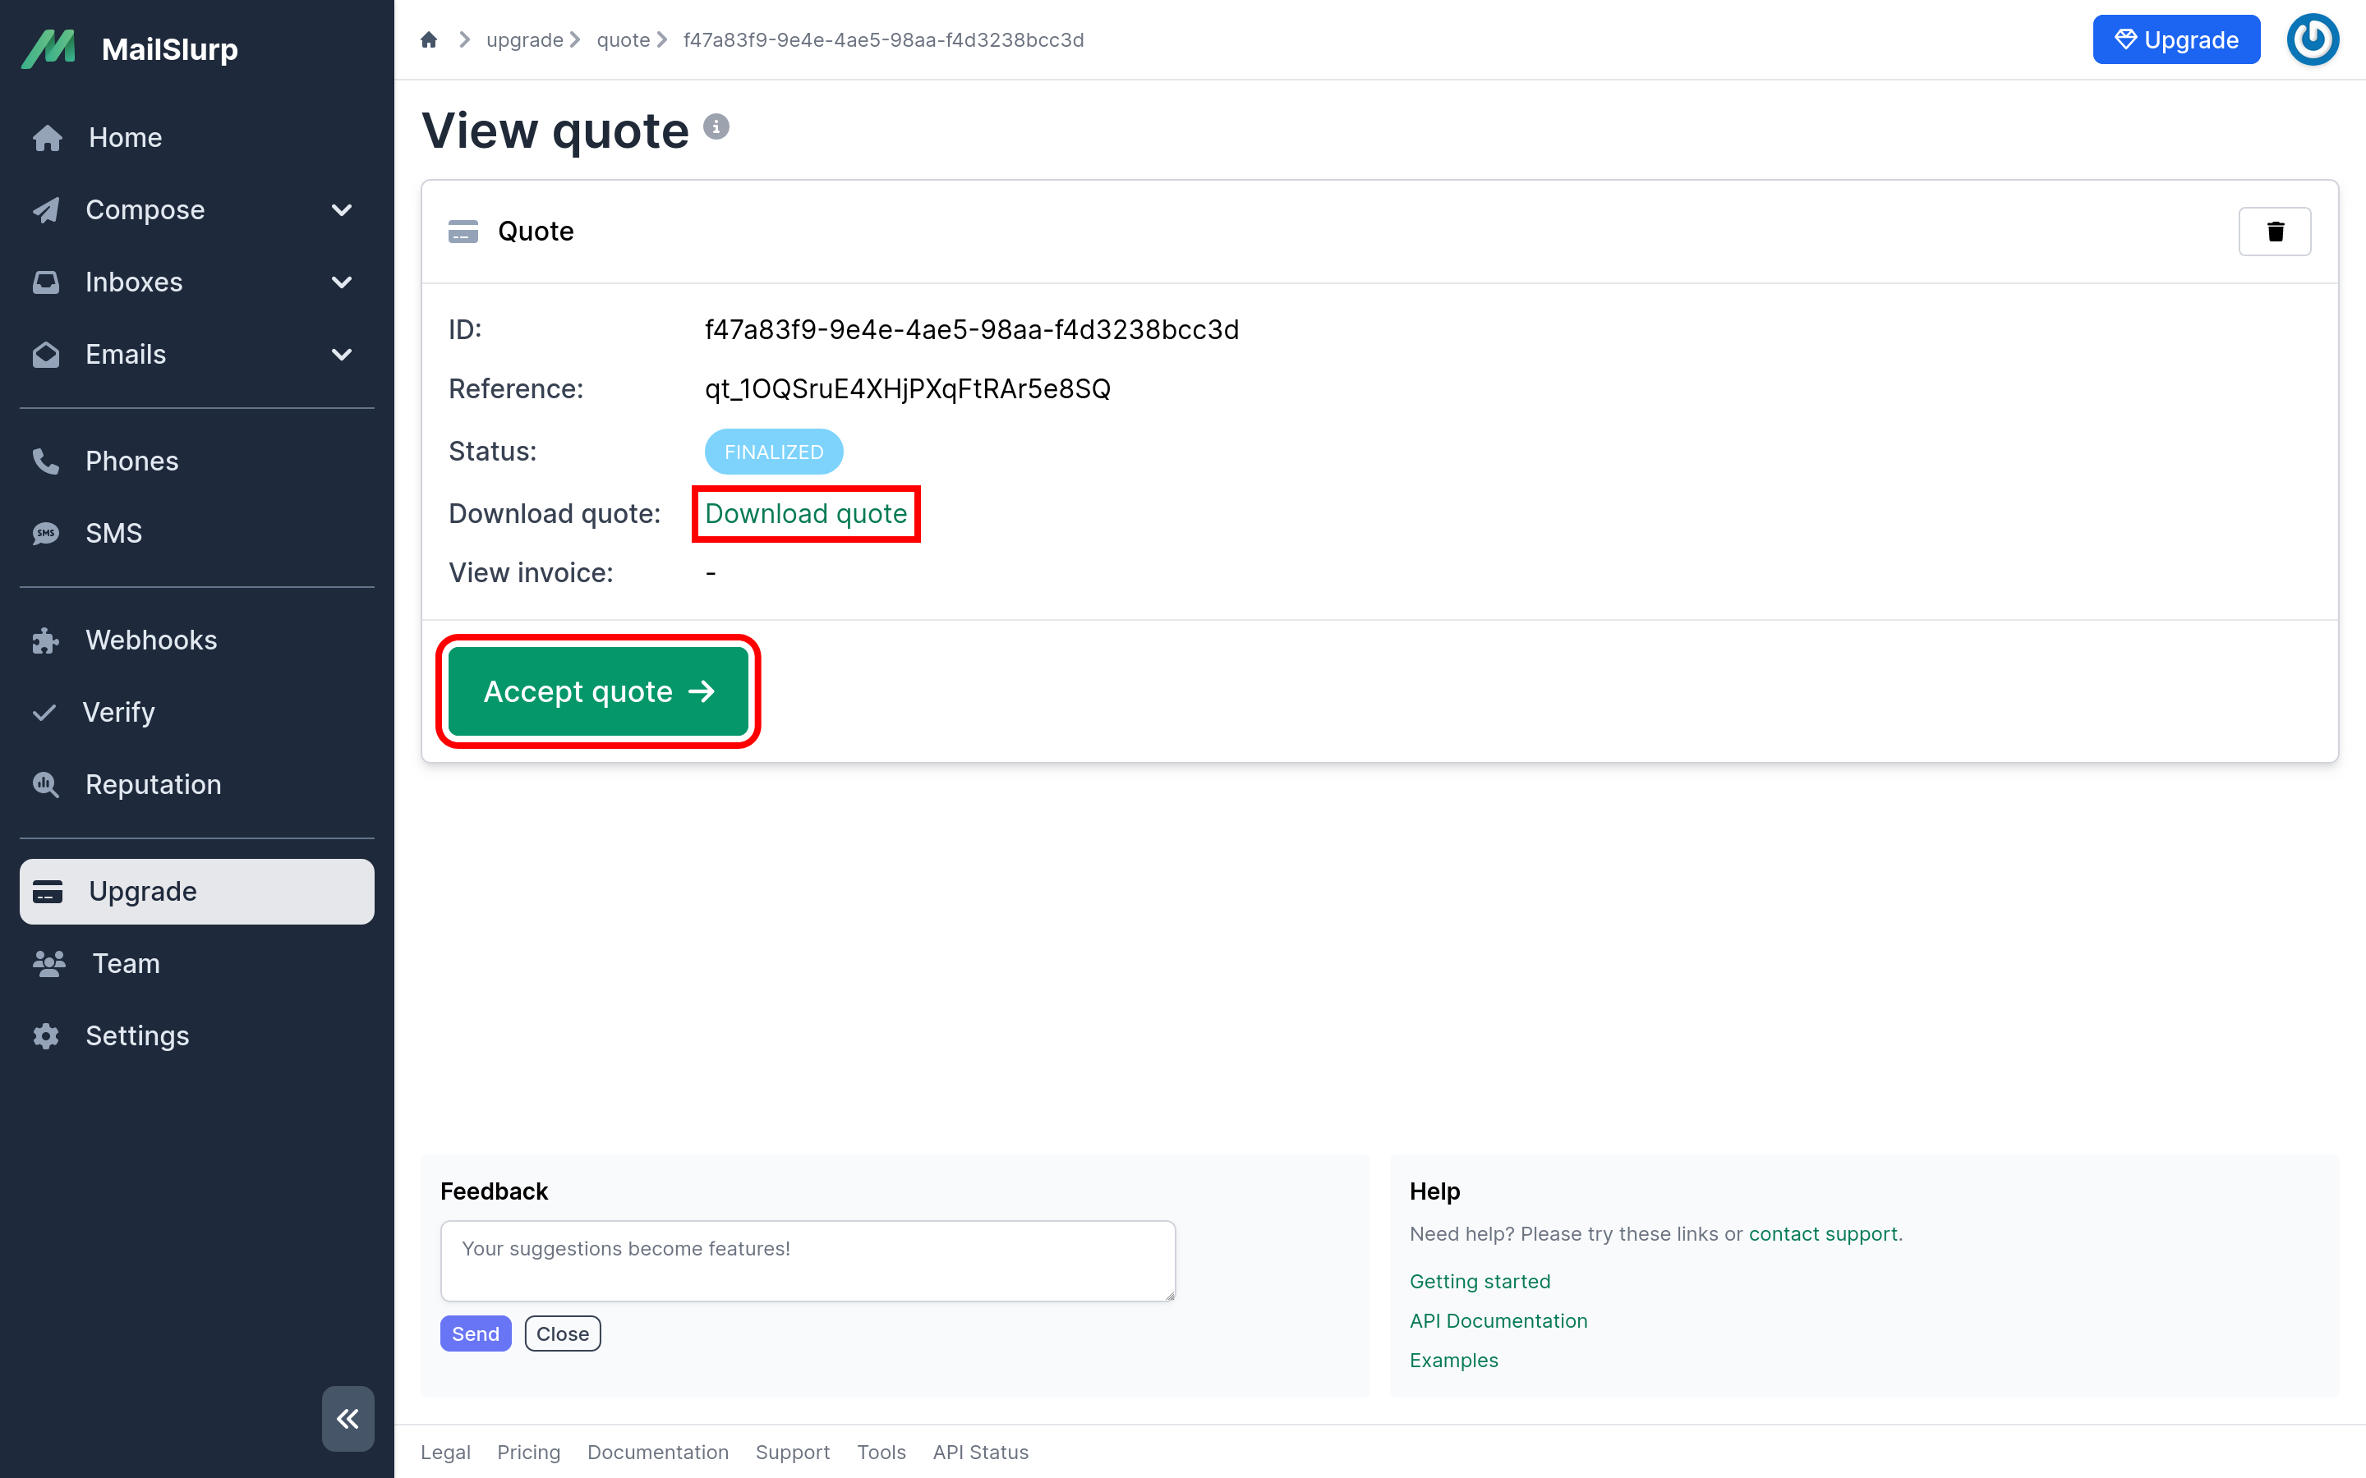
Task: Click the Quote card header icon
Action: pos(463,232)
